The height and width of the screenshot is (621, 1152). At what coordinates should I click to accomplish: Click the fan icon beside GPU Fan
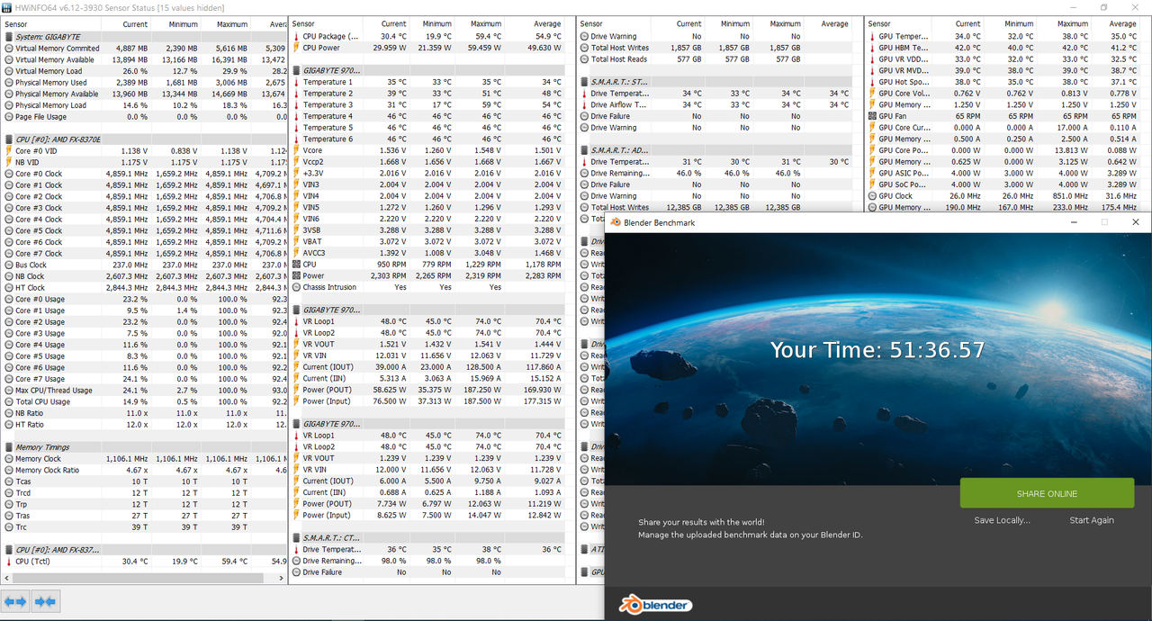pyautogui.click(x=872, y=116)
